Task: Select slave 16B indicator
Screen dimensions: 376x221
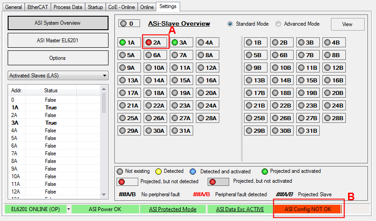Action: click(334, 80)
